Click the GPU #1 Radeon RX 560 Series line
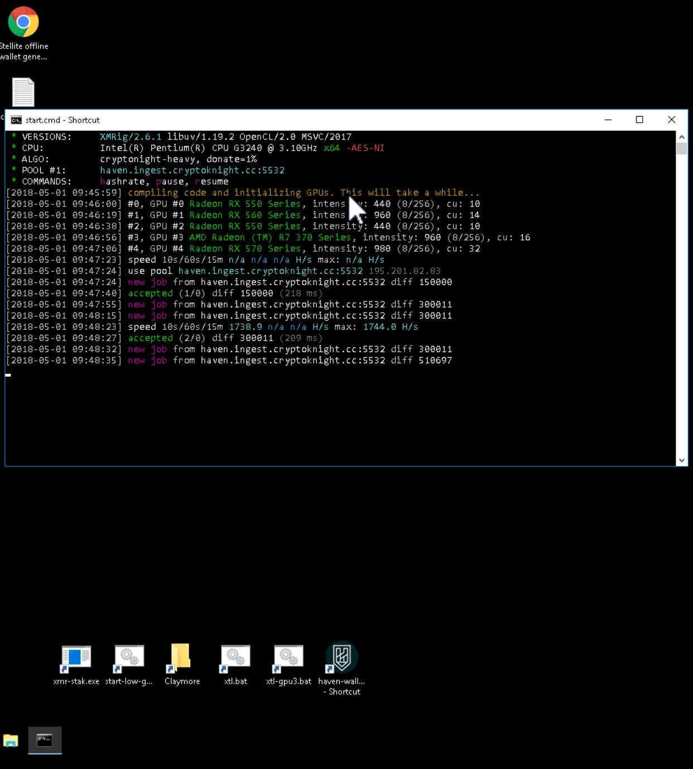Image resolution: width=693 pixels, height=769 pixels. (243, 215)
